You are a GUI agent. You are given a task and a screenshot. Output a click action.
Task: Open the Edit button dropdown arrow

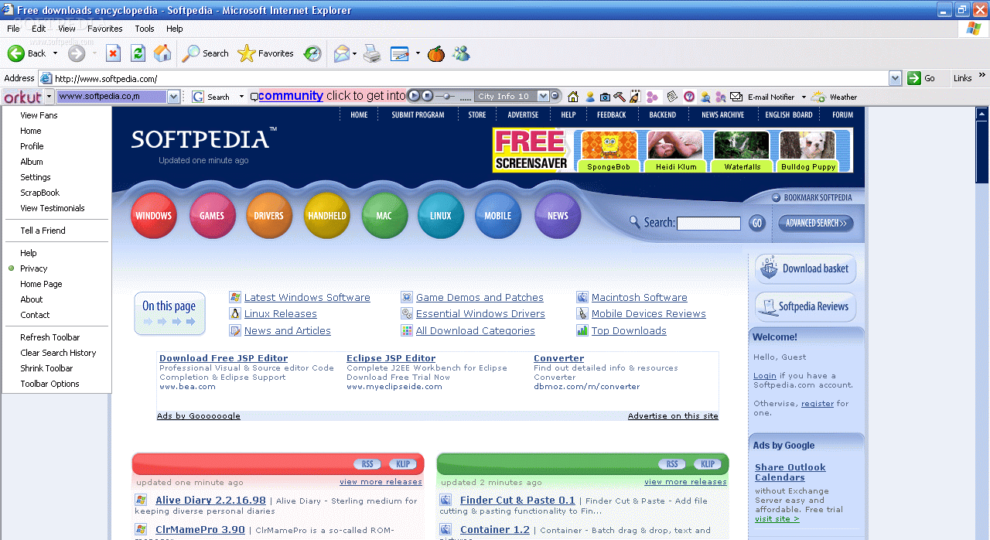tap(418, 53)
